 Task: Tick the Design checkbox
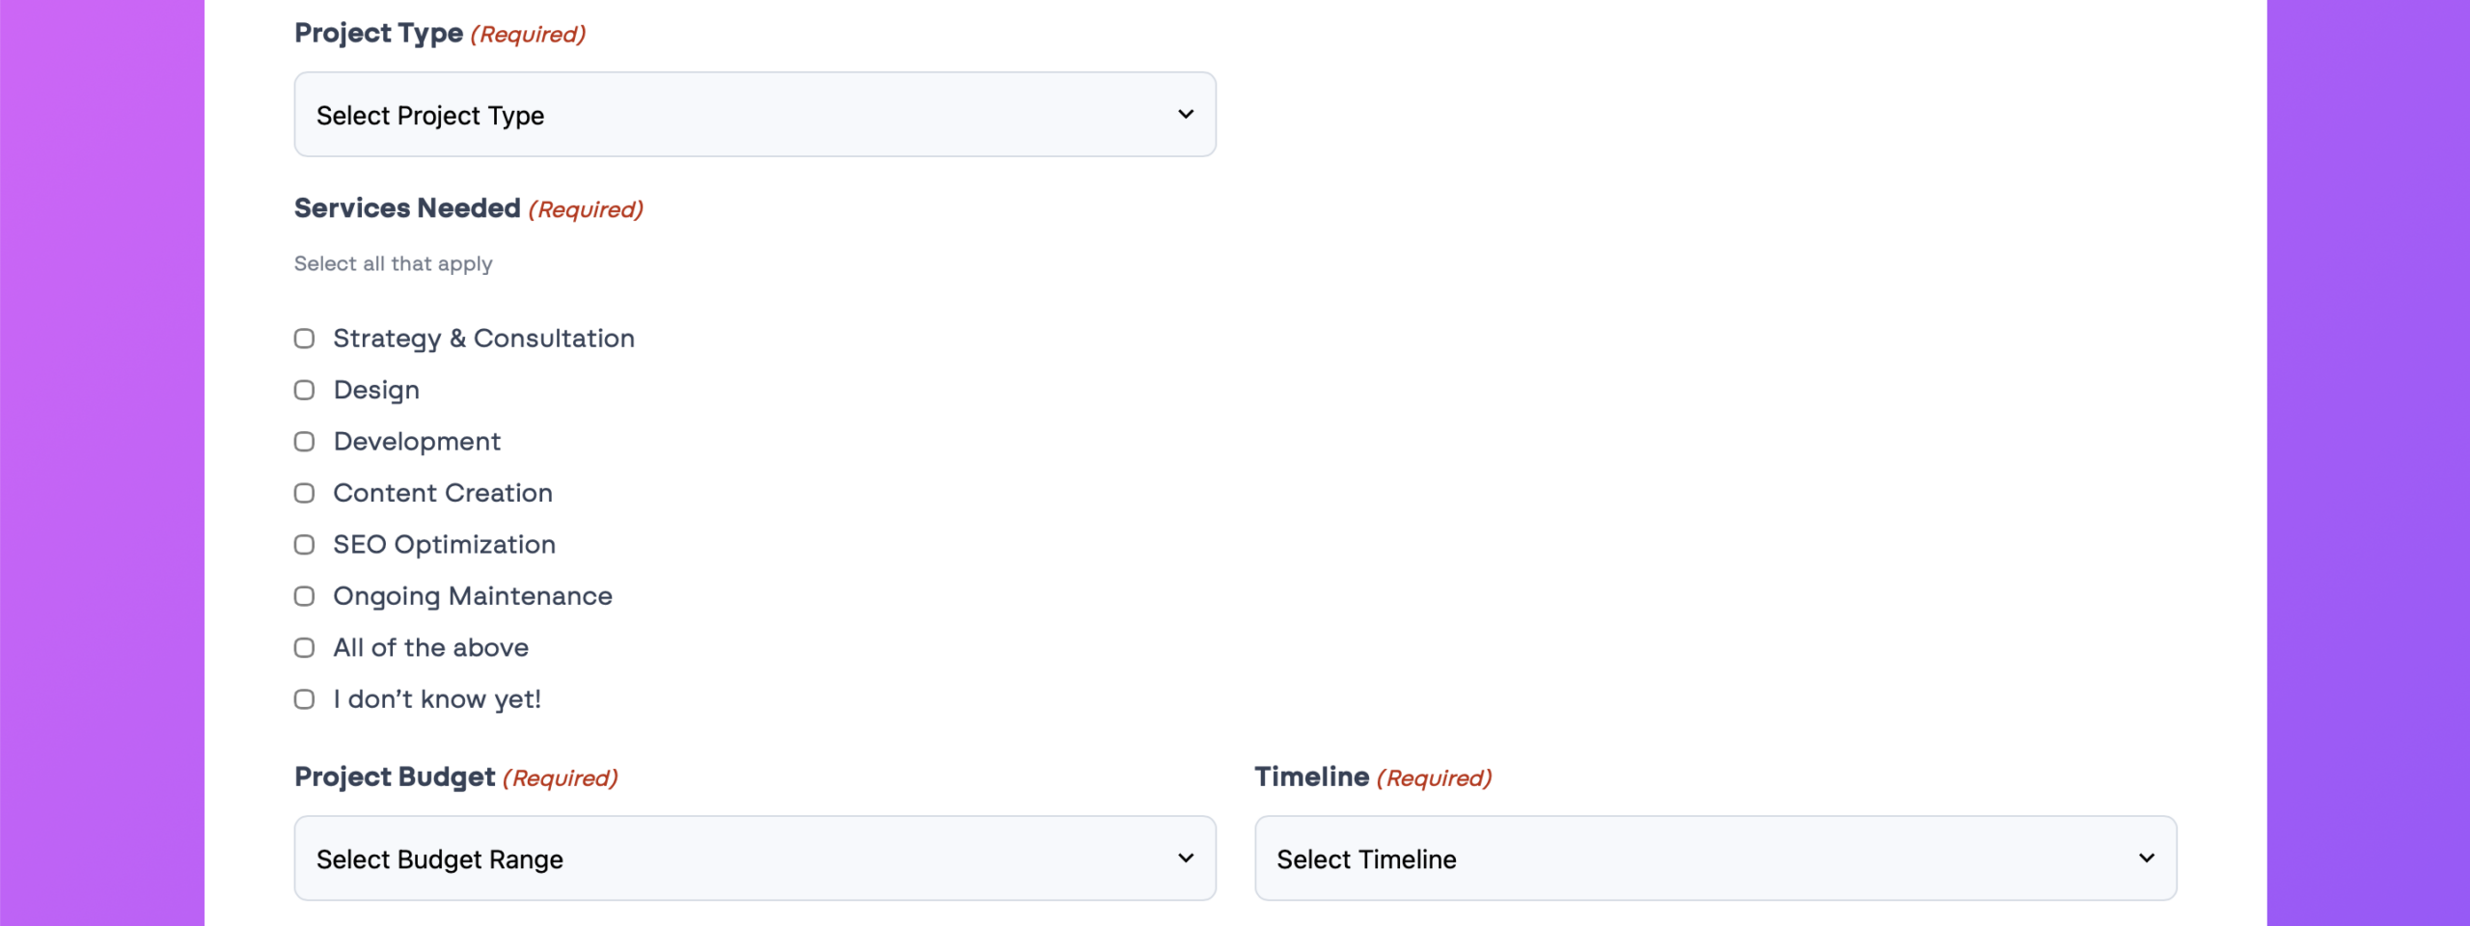coord(305,391)
